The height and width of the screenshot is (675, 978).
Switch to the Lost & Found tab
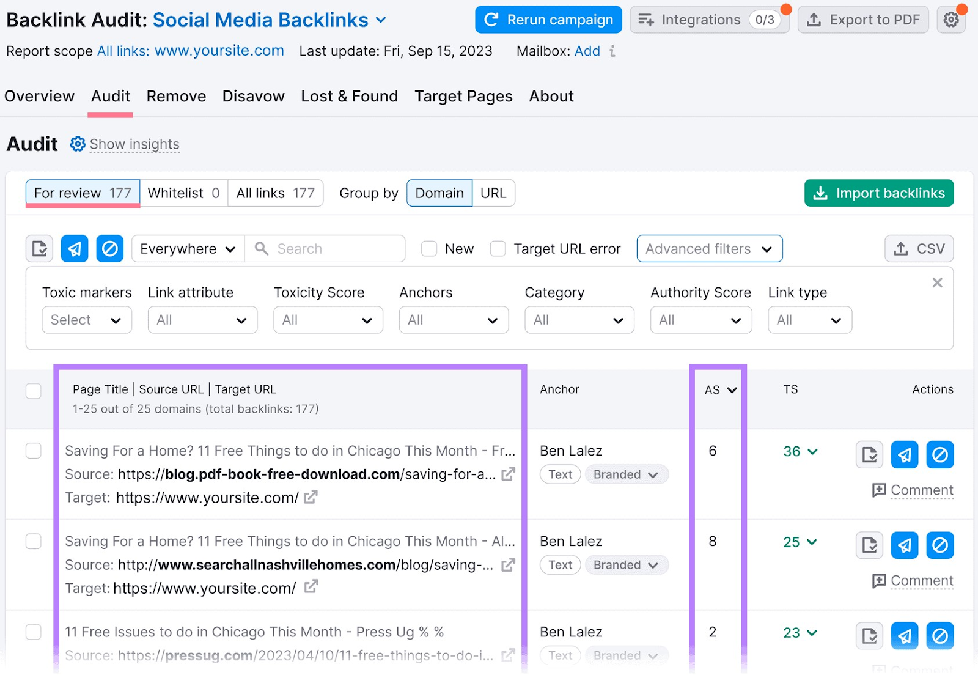coord(349,96)
